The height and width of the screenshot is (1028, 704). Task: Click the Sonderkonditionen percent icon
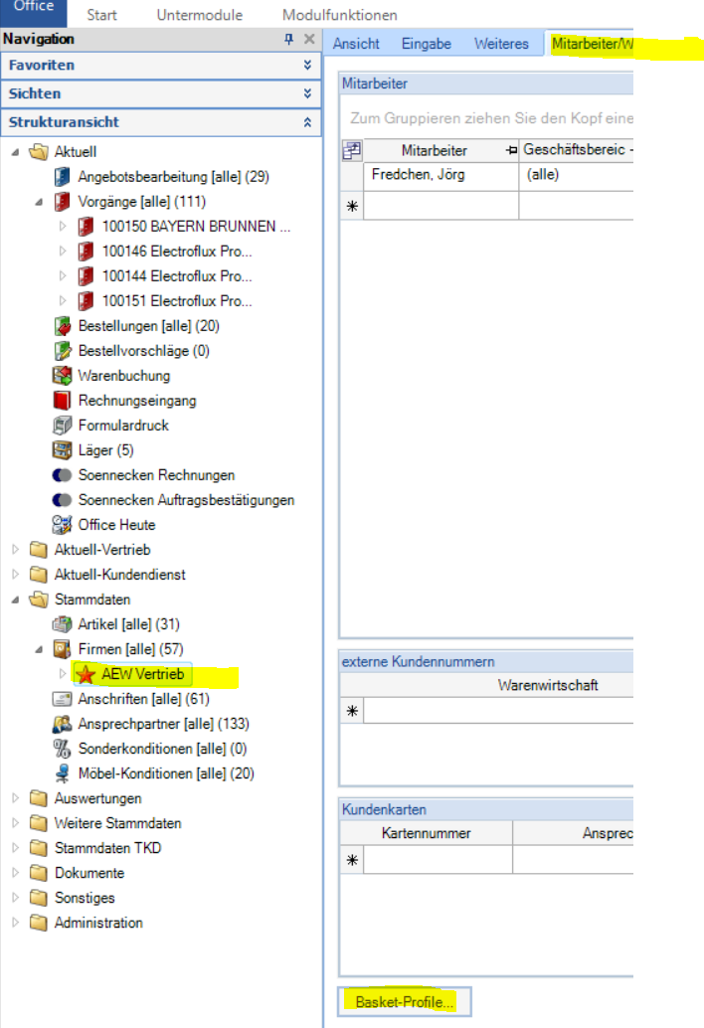point(63,749)
